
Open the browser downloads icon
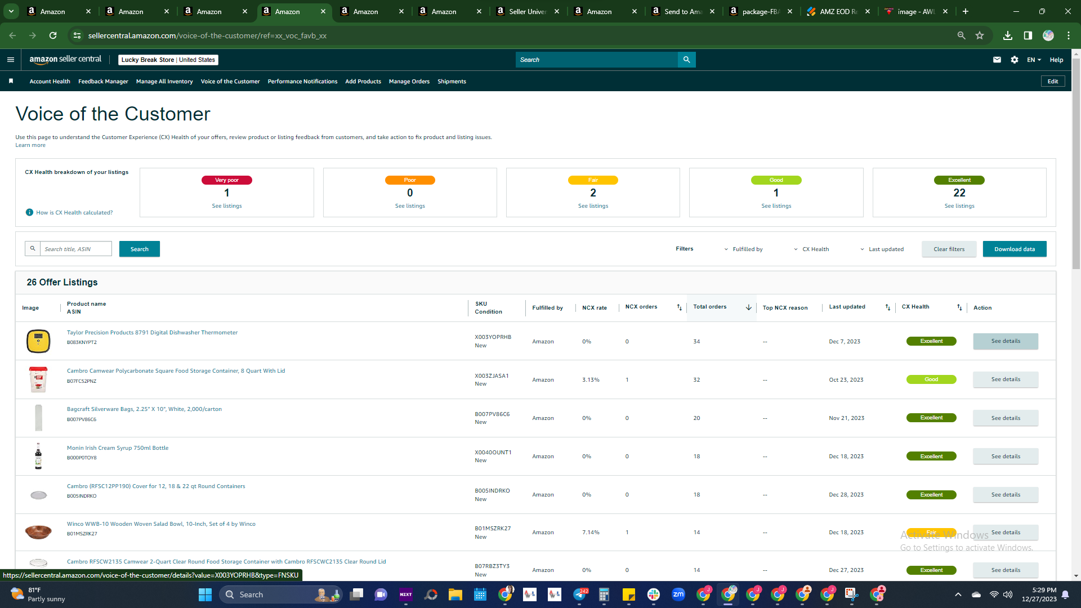tap(1008, 35)
